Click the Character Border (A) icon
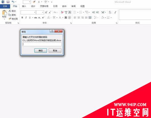The height and width of the screenshot is (118, 151). [x=70, y=12]
